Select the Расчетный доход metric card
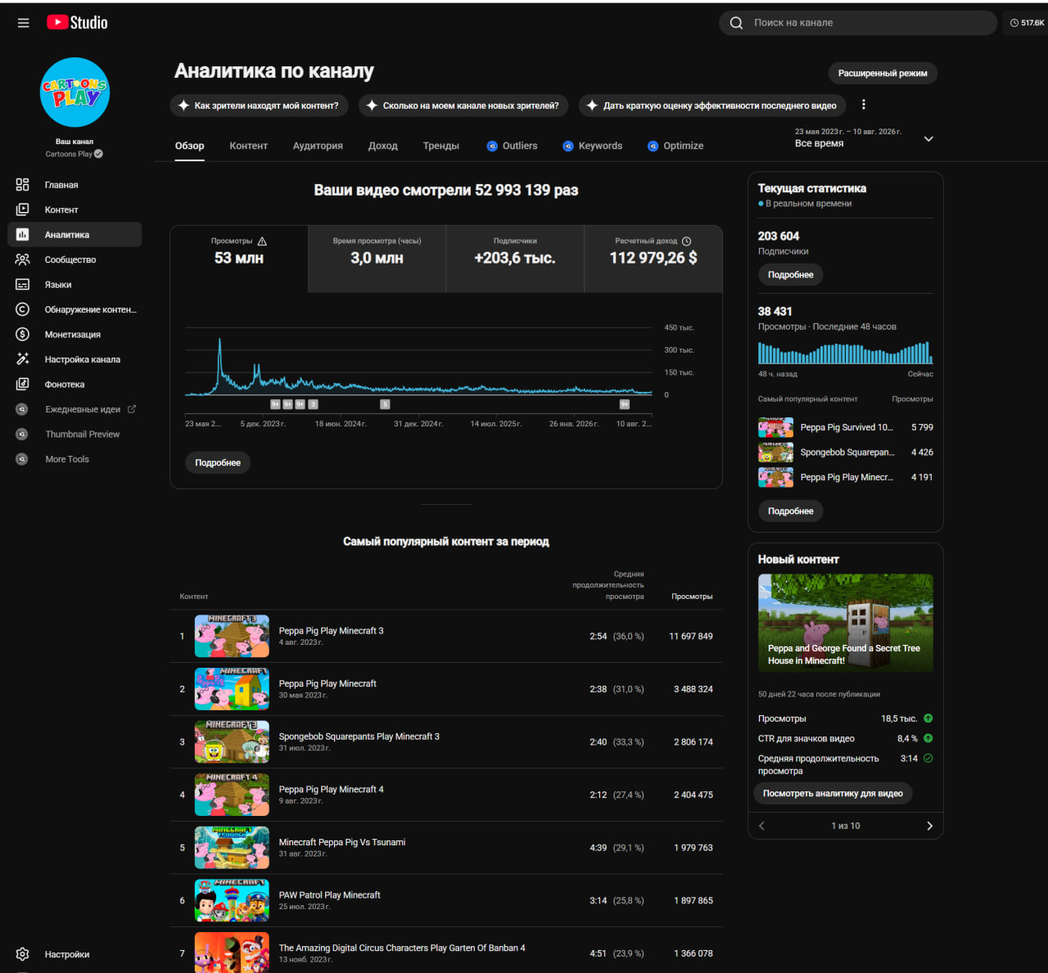 tap(653, 259)
